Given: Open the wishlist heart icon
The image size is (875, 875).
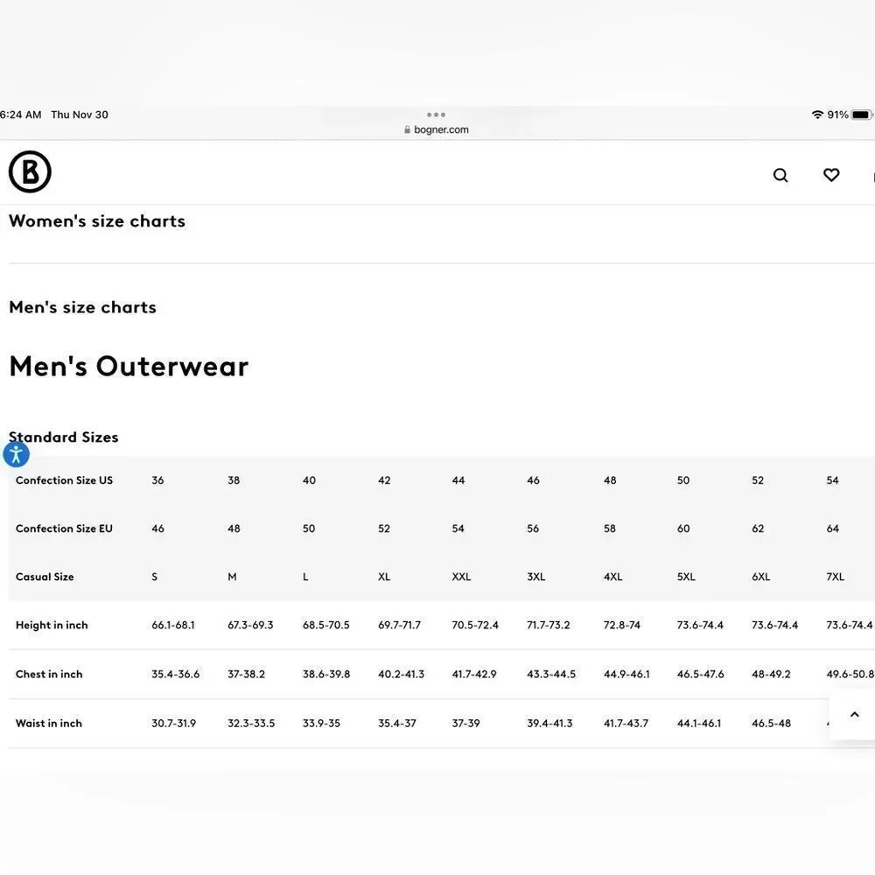Looking at the screenshot, I should click(x=831, y=175).
